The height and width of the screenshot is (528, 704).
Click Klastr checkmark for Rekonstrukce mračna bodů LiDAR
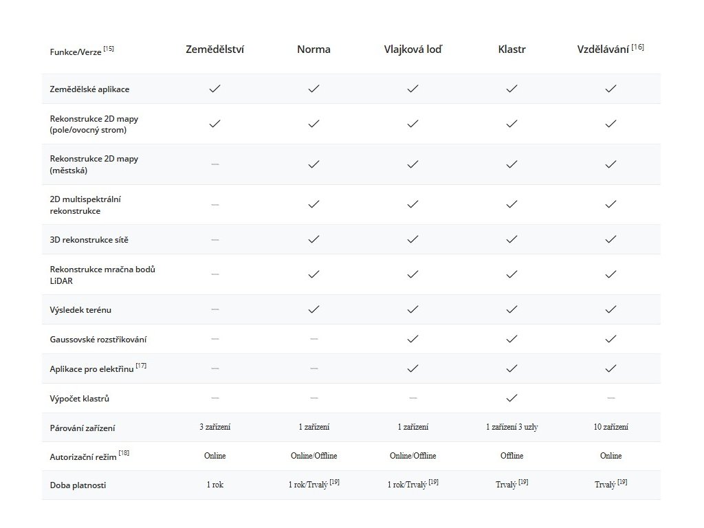tap(511, 274)
